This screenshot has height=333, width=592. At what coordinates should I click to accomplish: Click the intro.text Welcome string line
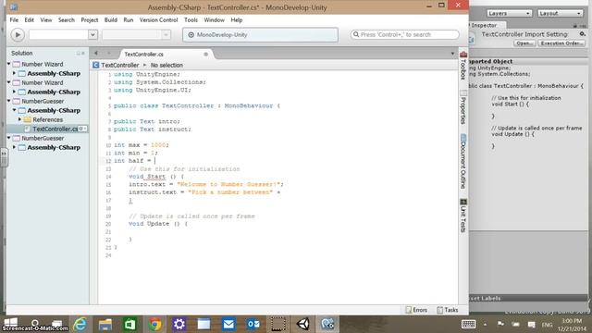(x=205, y=184)
